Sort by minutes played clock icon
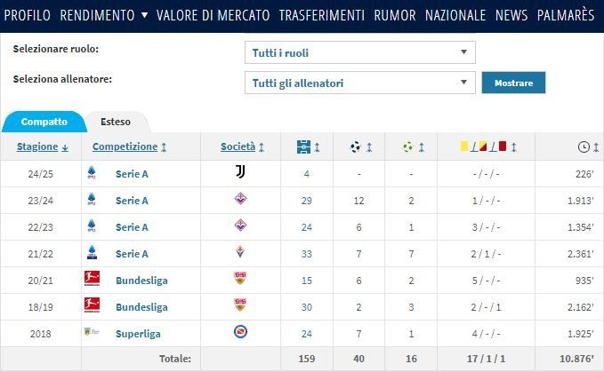The height and width of the screenshot is (372, 604). [x=584, y=146]
